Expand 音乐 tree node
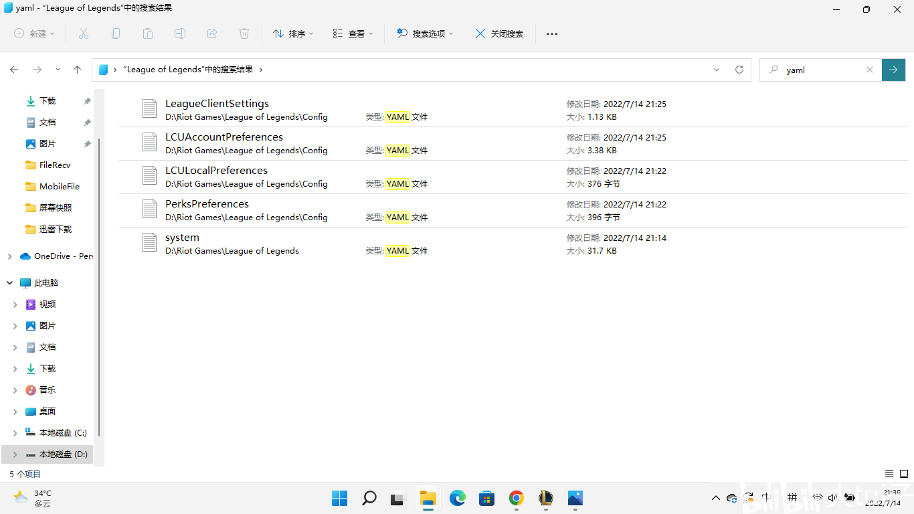 pos(15,390)
